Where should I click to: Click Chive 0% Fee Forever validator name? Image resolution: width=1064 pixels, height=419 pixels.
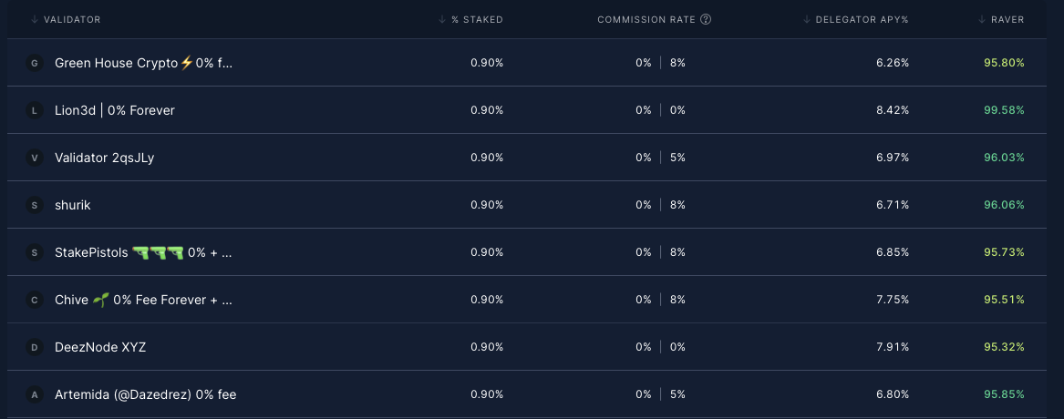(143, 300)
